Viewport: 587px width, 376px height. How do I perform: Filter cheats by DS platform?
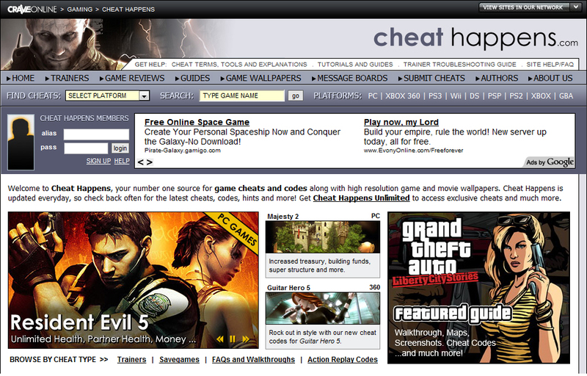474,96
